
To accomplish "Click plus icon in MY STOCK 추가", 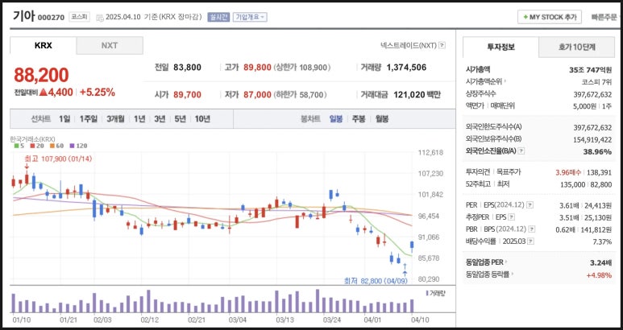I will 525,17.
